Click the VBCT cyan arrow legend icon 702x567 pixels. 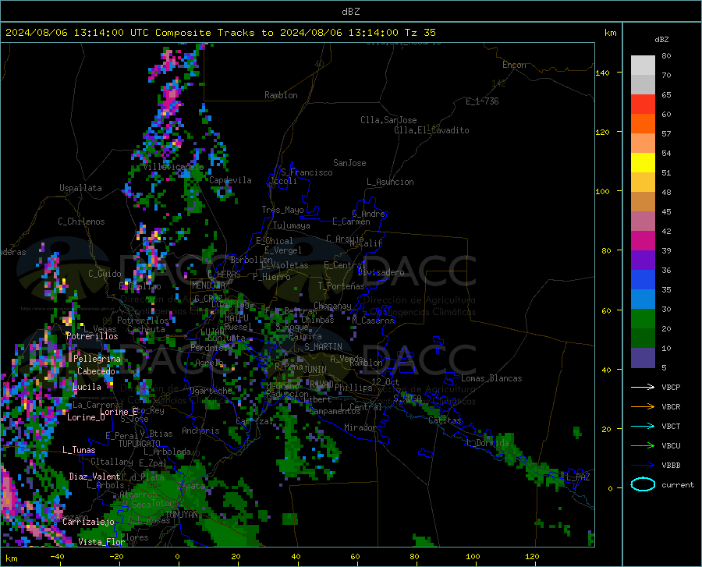[643, 426]
